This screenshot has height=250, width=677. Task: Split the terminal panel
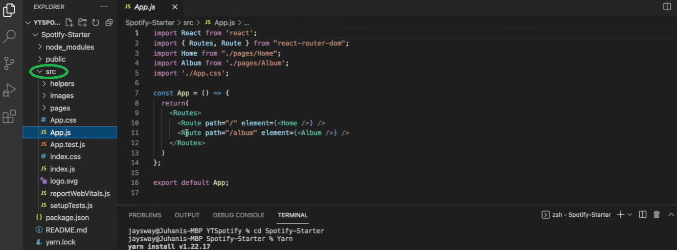[643, 215]
